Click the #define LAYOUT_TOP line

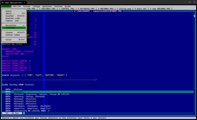tap(16, 63)
